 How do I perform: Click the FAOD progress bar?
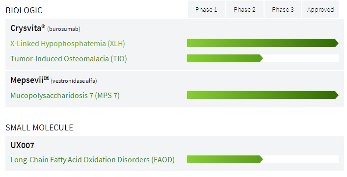click(x=225, y=159)
